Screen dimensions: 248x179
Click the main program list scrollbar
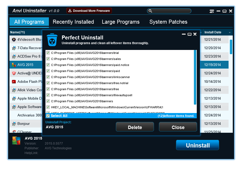pos(231,47)
